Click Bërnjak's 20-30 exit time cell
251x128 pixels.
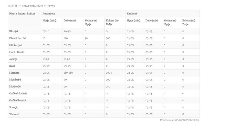pyautogui.click(x=67, y=31)
